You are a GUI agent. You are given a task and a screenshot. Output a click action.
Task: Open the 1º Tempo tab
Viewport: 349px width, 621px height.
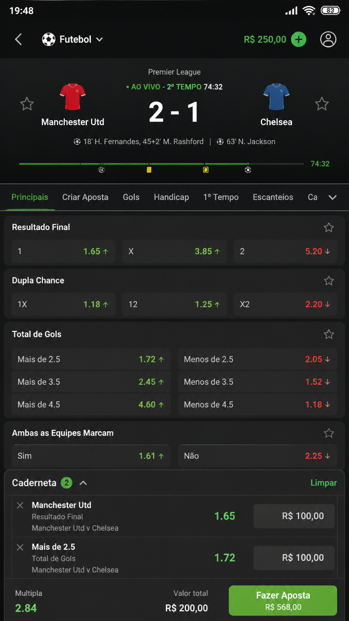pos(221,197)
